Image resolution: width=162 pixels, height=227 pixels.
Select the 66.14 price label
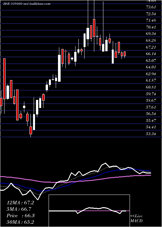pos(151,54)
